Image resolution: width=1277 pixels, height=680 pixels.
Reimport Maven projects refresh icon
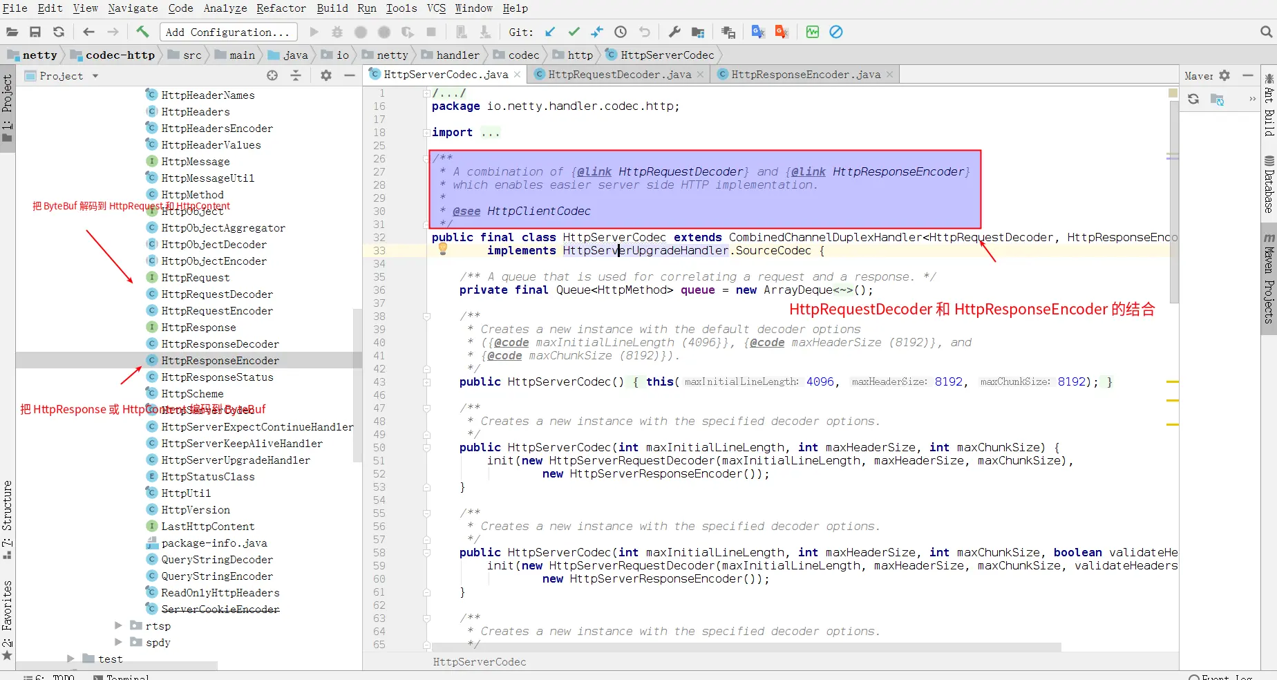click(1193, 99)
